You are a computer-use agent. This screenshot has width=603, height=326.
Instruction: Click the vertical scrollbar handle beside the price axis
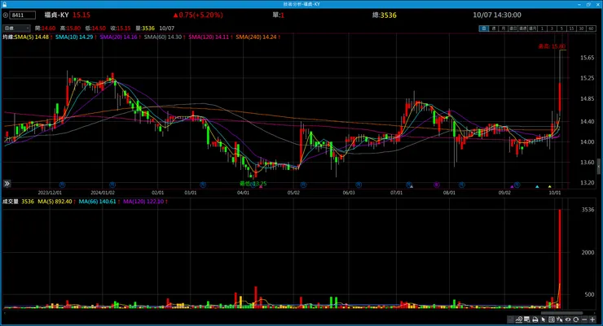click(x=599, y=167)
